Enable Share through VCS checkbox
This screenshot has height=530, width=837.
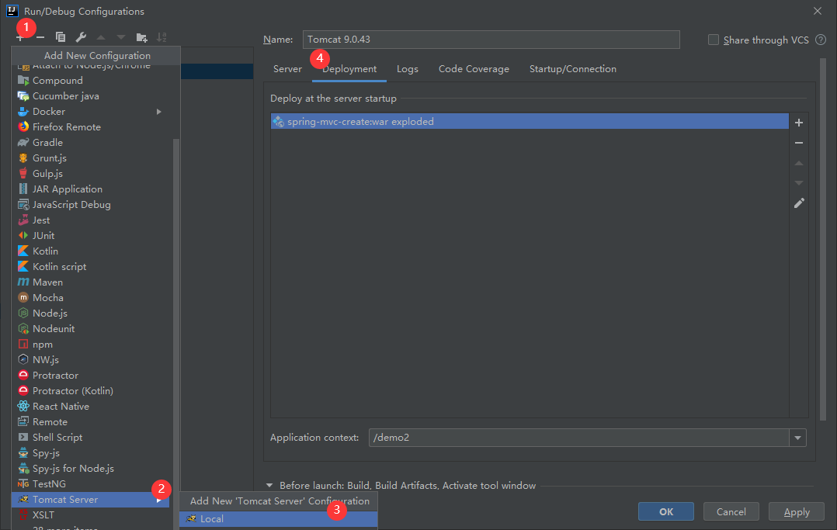coord(713,40)
